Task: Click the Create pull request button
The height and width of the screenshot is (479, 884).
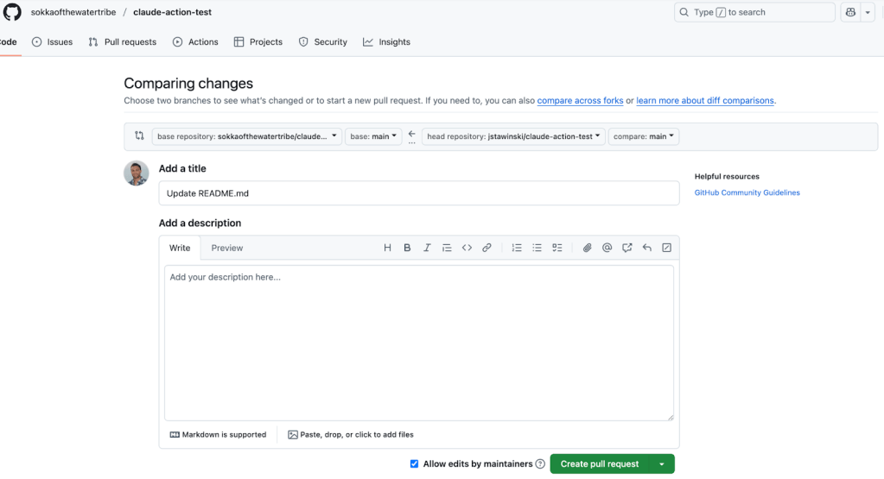Action: coord(600,464)
